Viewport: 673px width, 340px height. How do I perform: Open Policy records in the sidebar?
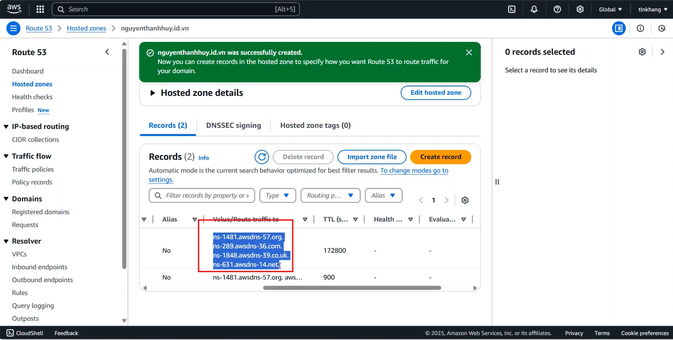click(32, 182)
